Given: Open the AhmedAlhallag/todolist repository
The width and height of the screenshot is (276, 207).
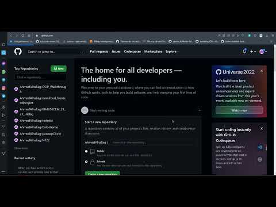Looking at the screenshot, I should (36, 121).
